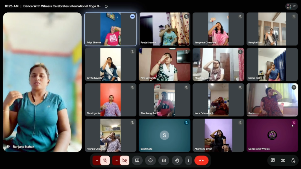Click muted mic icon on Noor fatima tile
The image size is (301, 169).
click(x=240, y=87)
